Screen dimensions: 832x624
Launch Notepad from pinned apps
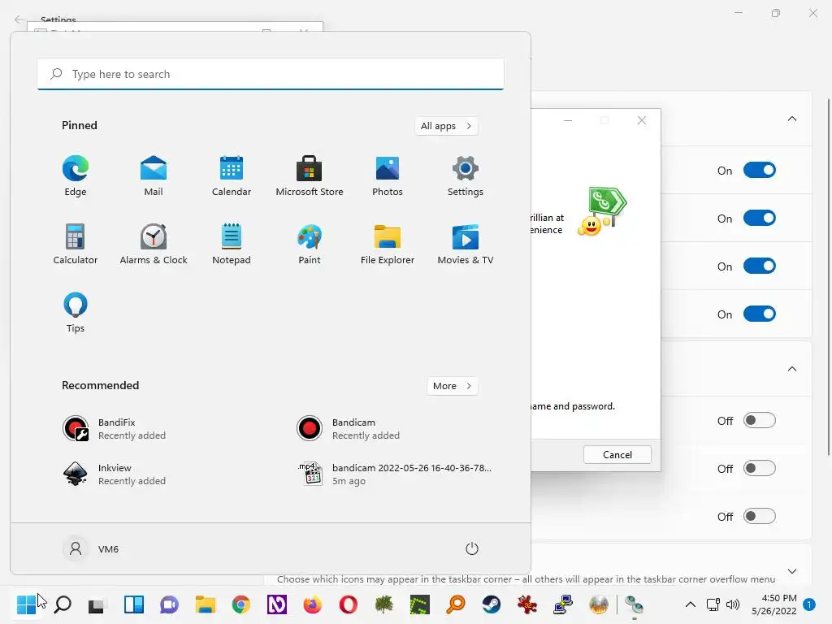pos(232,244)
